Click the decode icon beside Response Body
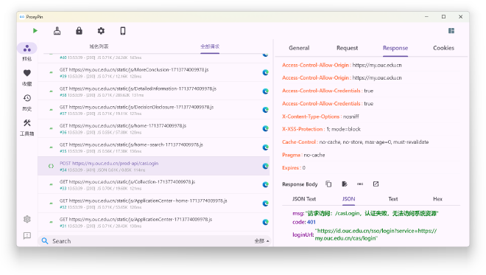This screenshot has width=486, height=275. pyautogui.click(x=360, y=184)
